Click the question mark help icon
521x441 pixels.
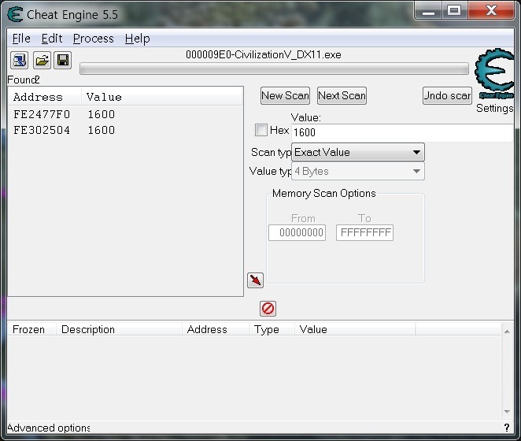point(507,428)
